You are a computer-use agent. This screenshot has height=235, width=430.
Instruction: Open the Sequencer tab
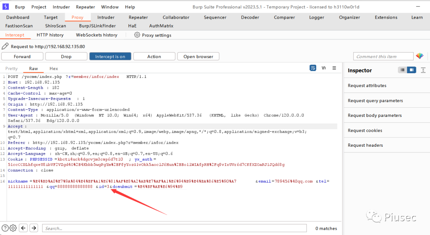[x=215, y=17]
